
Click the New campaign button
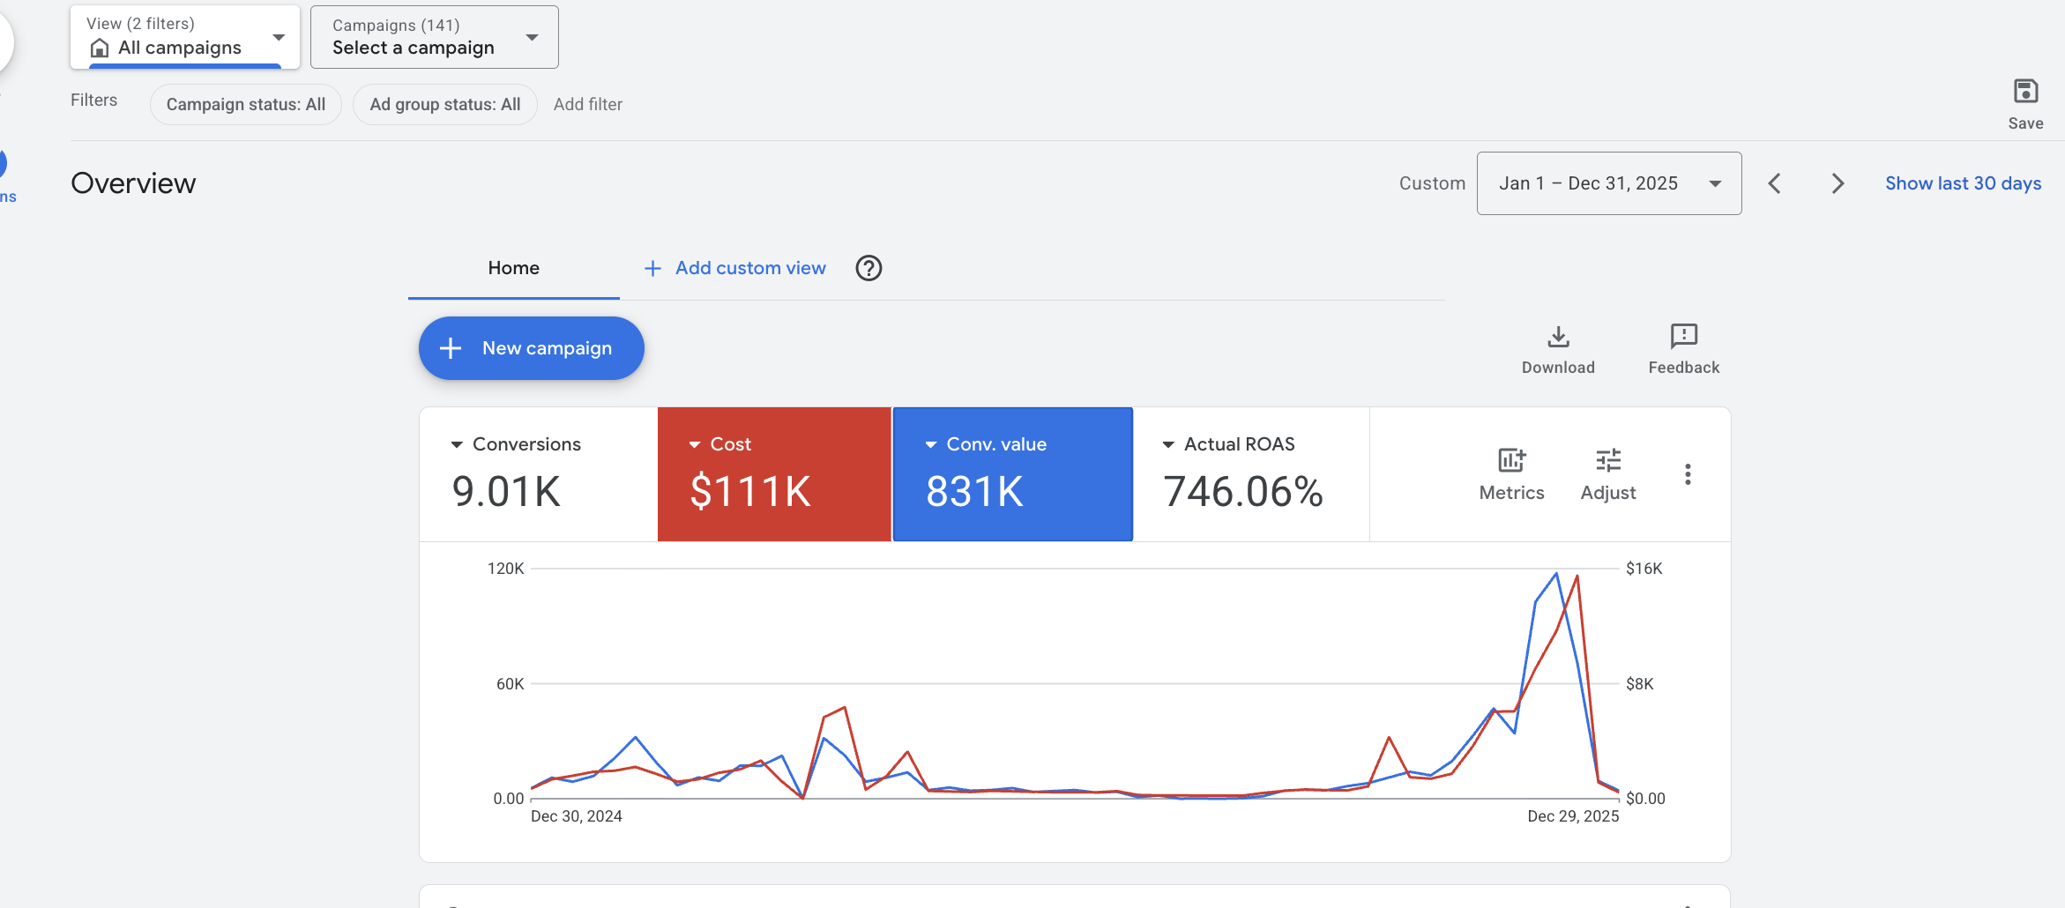[532, 348]
